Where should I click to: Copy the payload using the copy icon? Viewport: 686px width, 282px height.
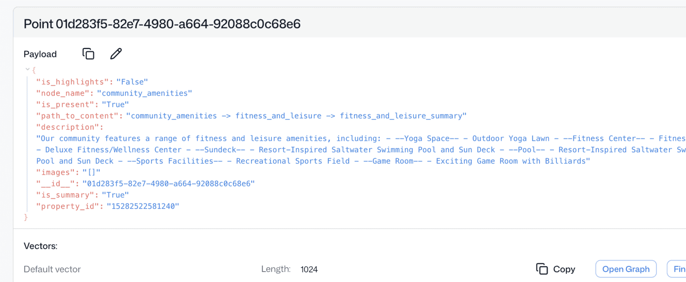click(x=88, y=54)
